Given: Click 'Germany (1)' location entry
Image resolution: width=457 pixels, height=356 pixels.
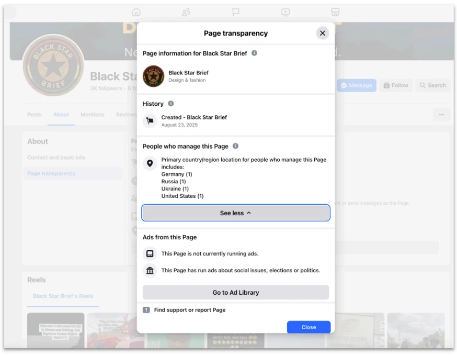Looking at the screenshot, I should coord(177,174).
